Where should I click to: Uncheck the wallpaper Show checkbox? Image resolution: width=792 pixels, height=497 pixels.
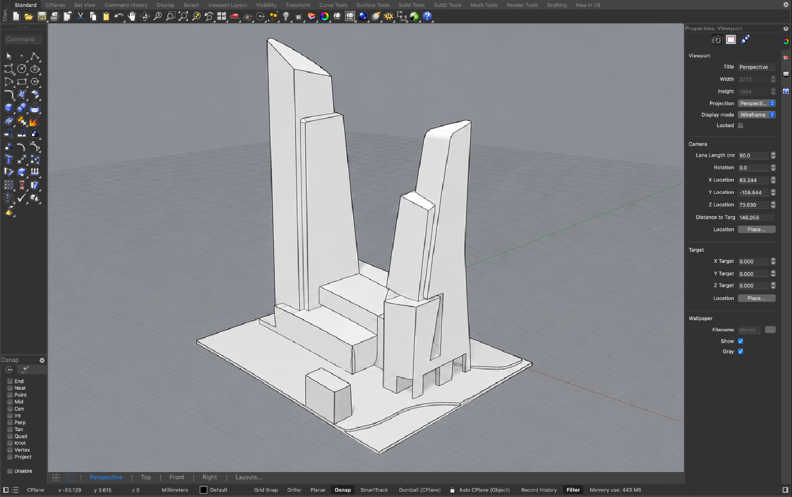point(741,341)
